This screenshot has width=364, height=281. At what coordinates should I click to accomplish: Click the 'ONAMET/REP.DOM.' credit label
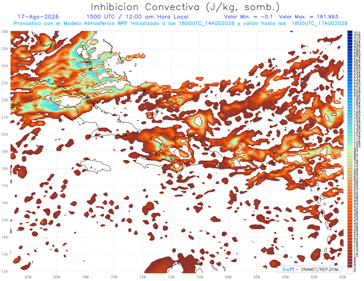pos(320,269)
